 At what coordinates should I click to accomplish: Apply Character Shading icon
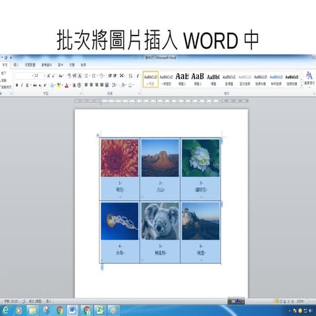point(74,85)
